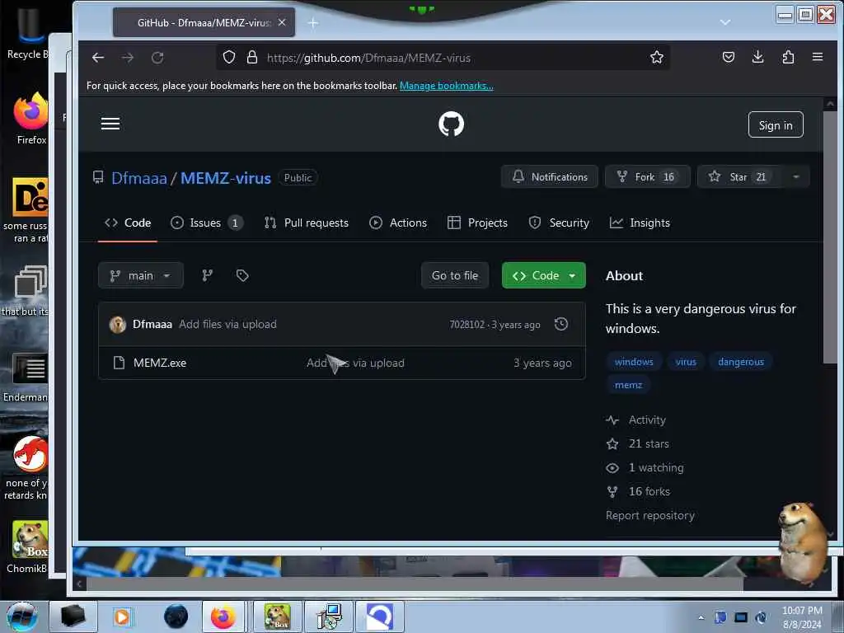Go back with the browser back arrow

pos(98,58)
